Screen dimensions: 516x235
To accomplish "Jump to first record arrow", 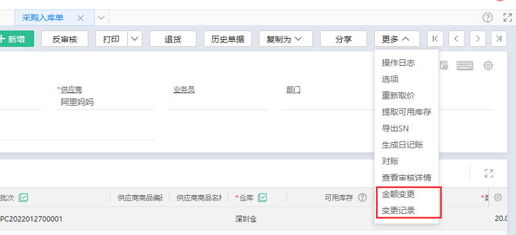I will pyautogui.click(x=435, y=39).
